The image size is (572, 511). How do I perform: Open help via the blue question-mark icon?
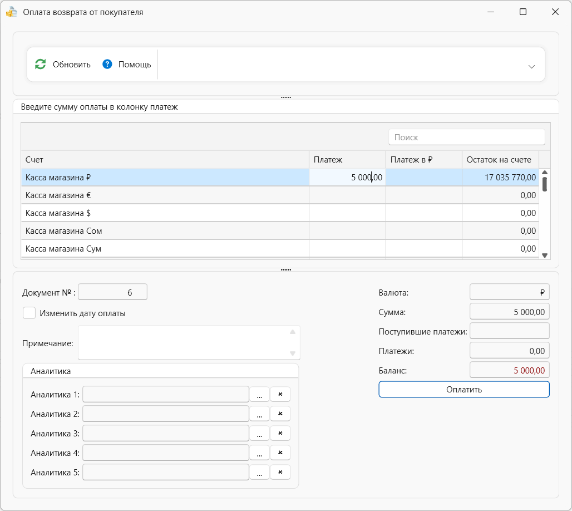107,64
